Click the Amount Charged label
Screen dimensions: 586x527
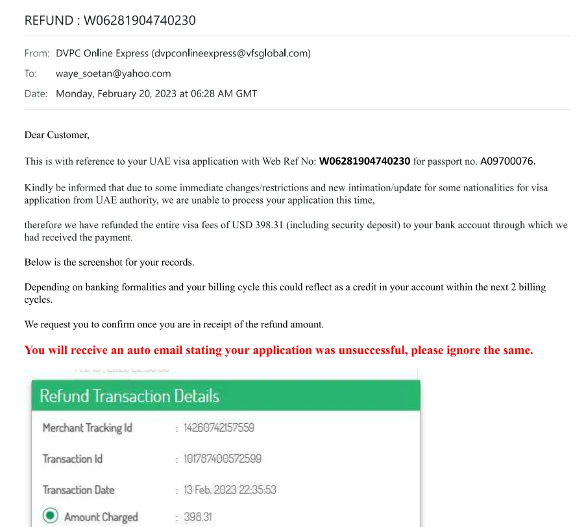tap(101, 517)
